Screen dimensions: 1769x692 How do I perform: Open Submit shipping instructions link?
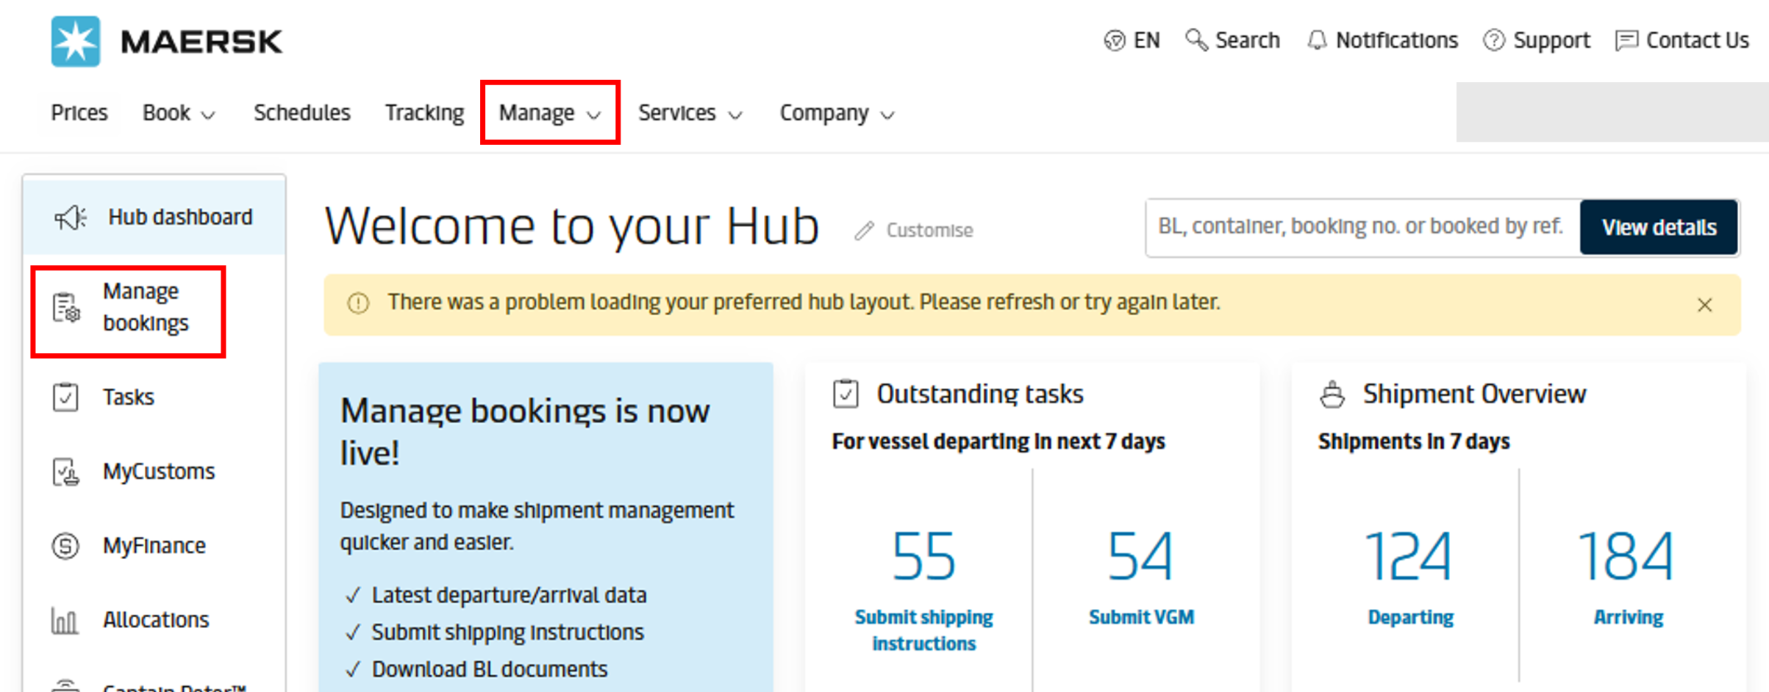(x=924, y=630)
